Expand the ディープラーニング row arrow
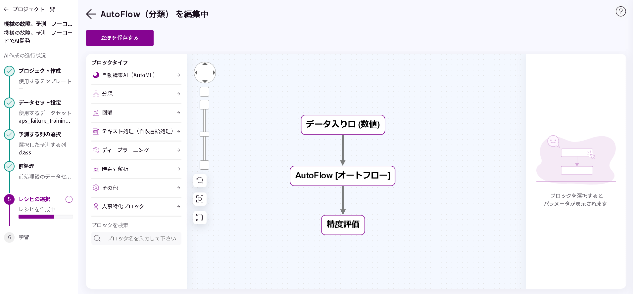 click(178, 150)
